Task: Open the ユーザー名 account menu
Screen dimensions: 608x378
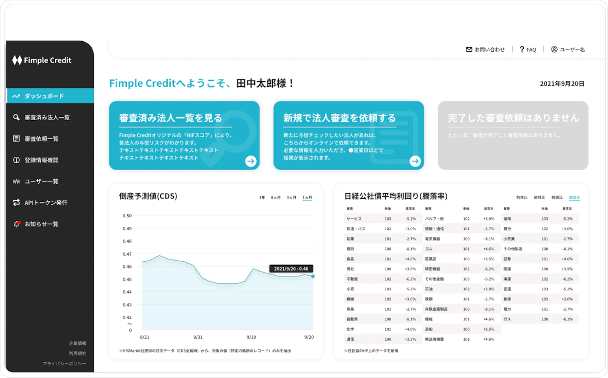Action: coord(568,49)
